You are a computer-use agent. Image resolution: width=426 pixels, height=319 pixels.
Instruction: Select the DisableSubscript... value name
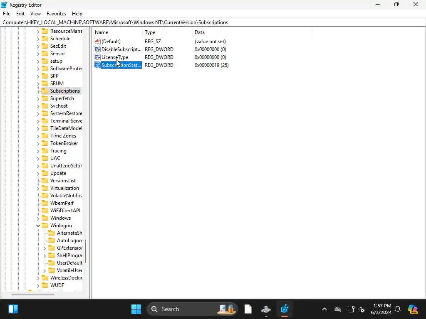click(121, 49)
